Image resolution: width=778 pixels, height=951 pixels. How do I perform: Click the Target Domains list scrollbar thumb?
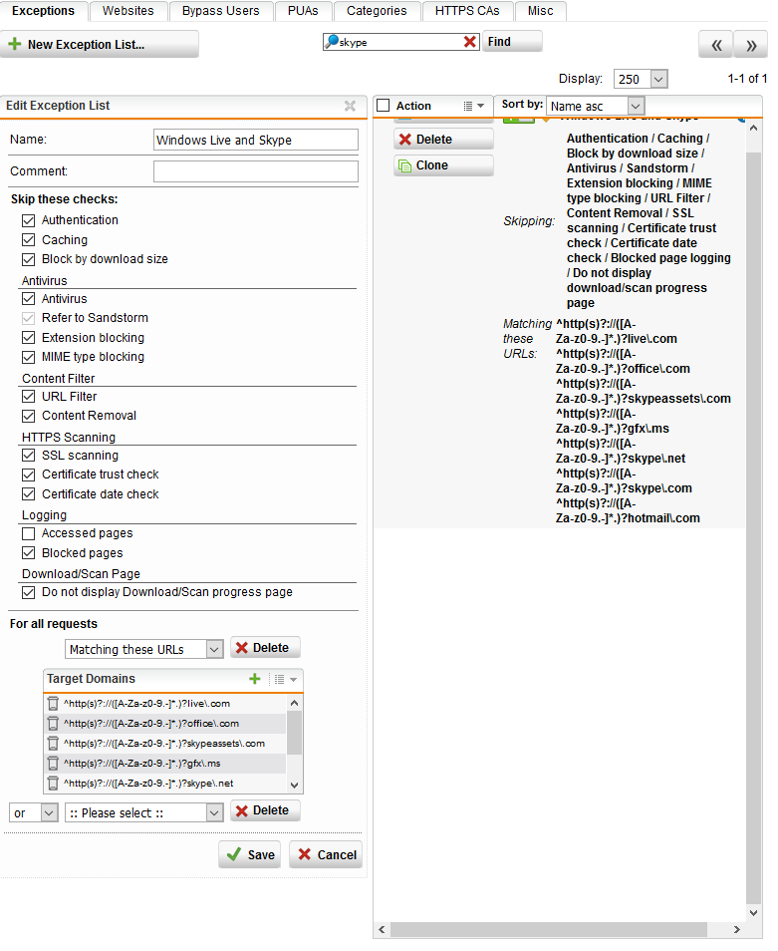pyautogui.click(x=295, y=733)
